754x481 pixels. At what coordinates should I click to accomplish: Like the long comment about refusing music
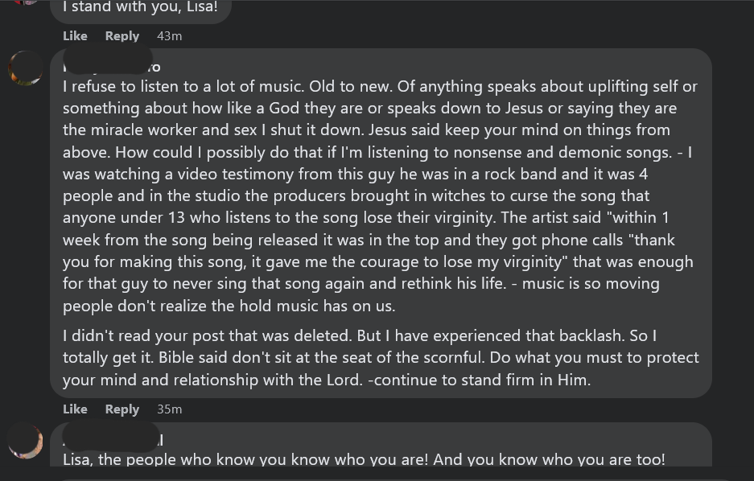[x=75, y=409]
